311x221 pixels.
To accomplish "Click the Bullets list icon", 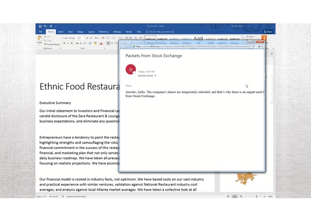I will point(108,38).
